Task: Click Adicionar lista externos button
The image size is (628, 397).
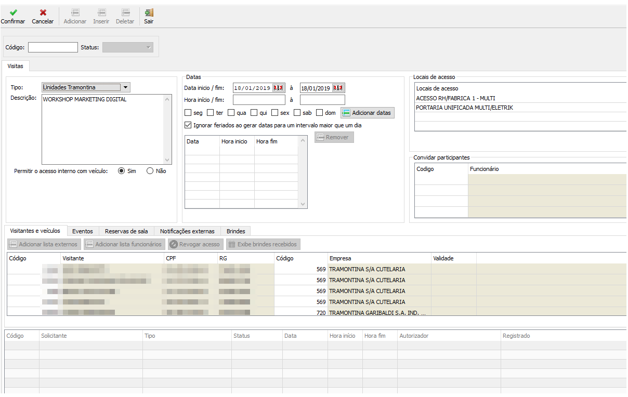Action: tap(44, 244)
